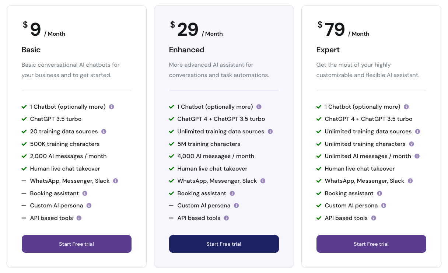Click info icon next to Enhanced Booking assistant

pyautogui.click(x=232, y=193)
